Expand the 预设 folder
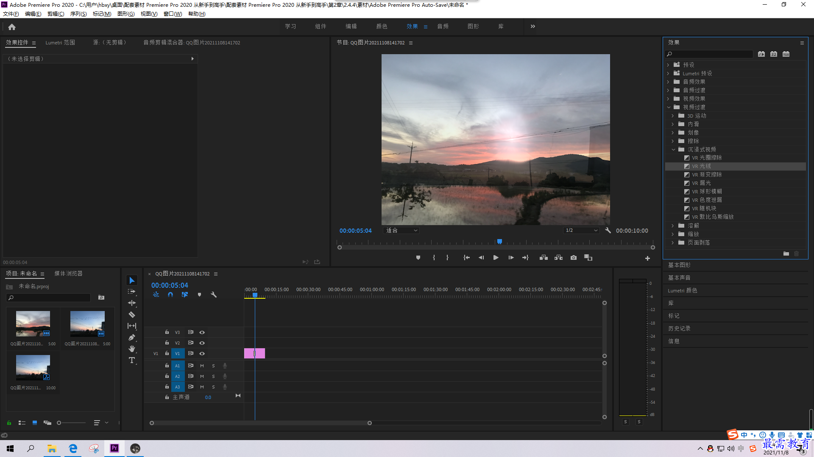The height and width of the screenshot is (457, 814). 668,65
